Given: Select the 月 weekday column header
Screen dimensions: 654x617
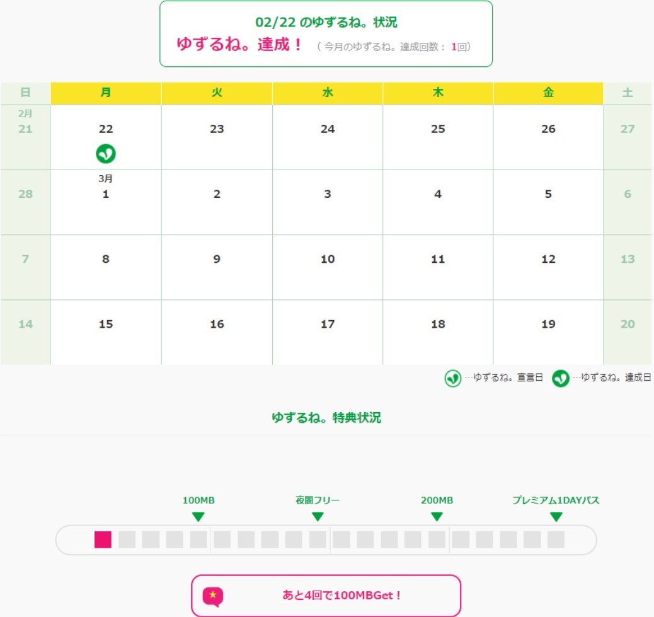Looking at the screenshot, I should point(106,93).
